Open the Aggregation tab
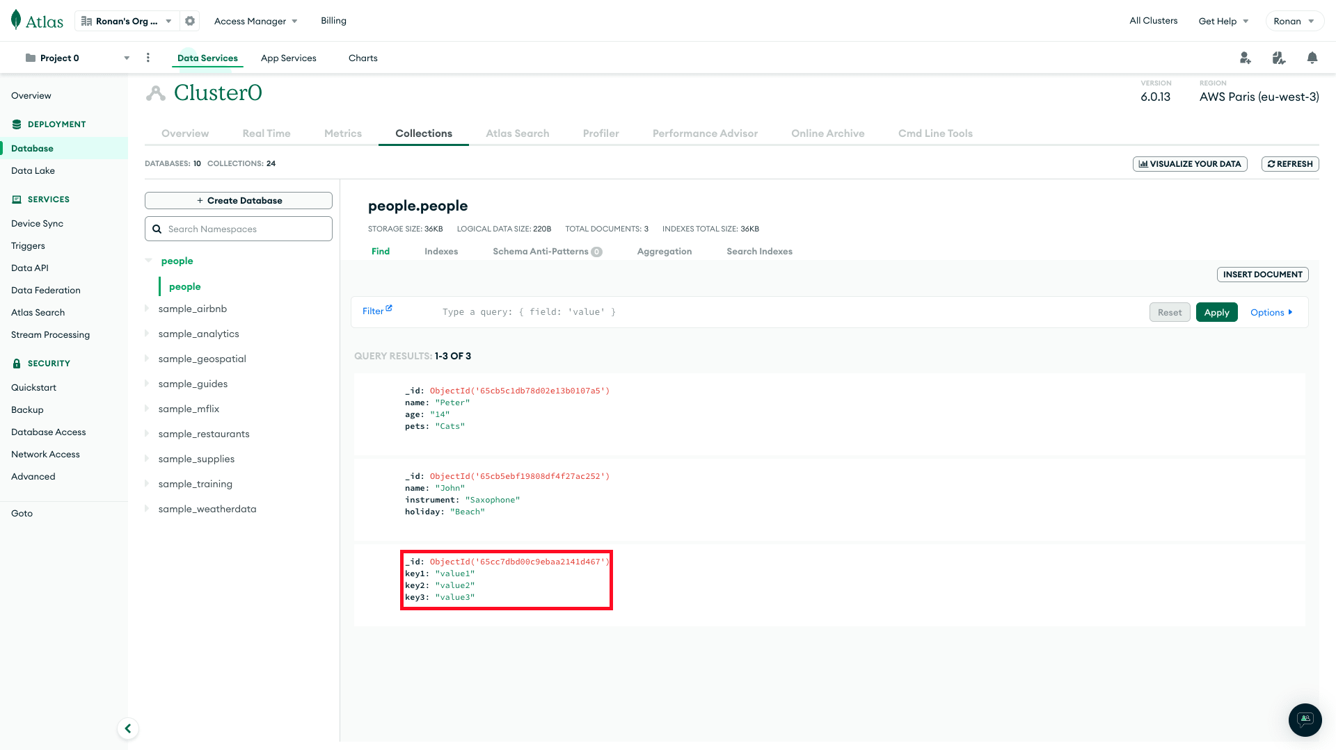 (x=665, y=251)
